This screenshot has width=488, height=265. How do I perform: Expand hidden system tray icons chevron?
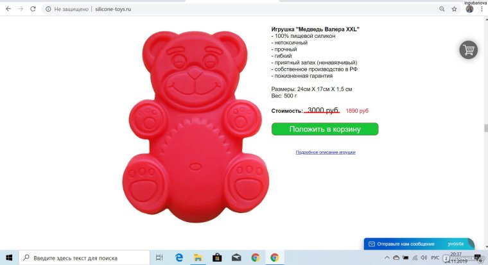click(x=387, y=257)
